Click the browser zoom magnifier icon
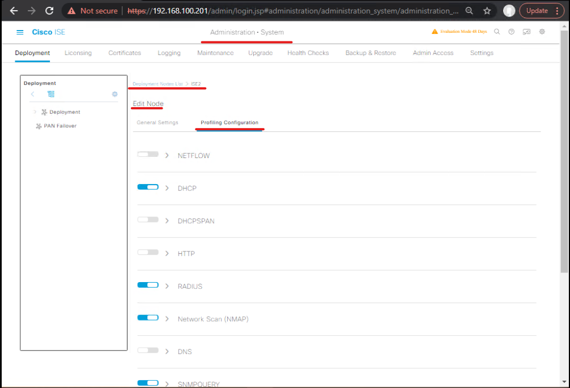Viewport: 570px width, 388px height. (x=469, y=11)
